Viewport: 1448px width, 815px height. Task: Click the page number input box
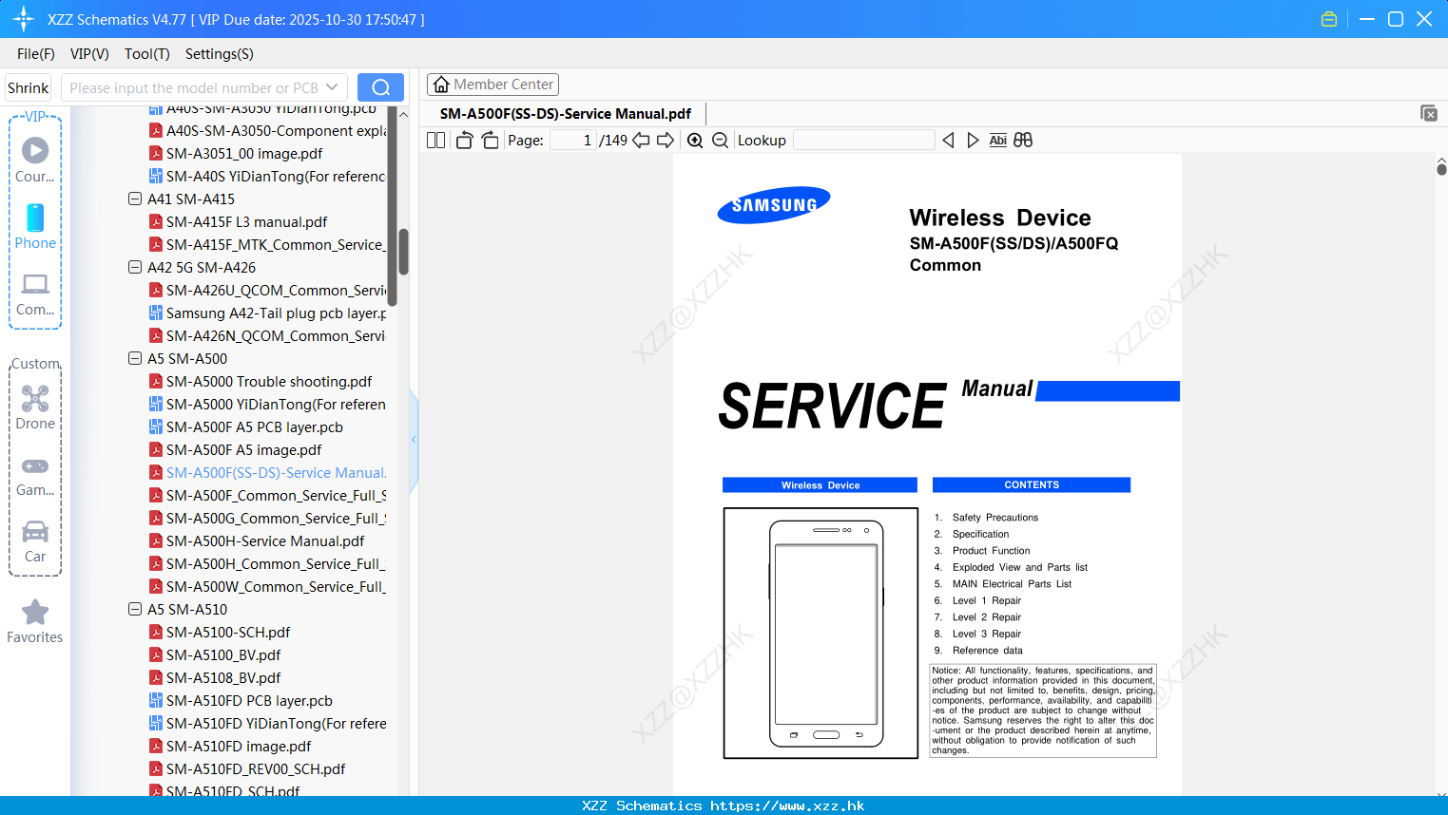click(x=573, y=141)
